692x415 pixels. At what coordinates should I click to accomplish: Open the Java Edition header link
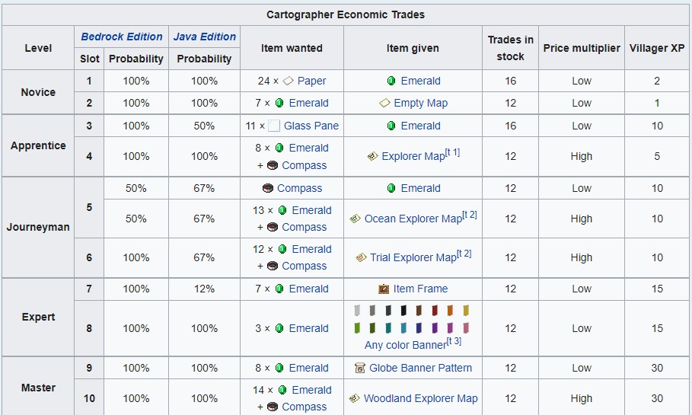pyautogui.click(x=204, y=37)
